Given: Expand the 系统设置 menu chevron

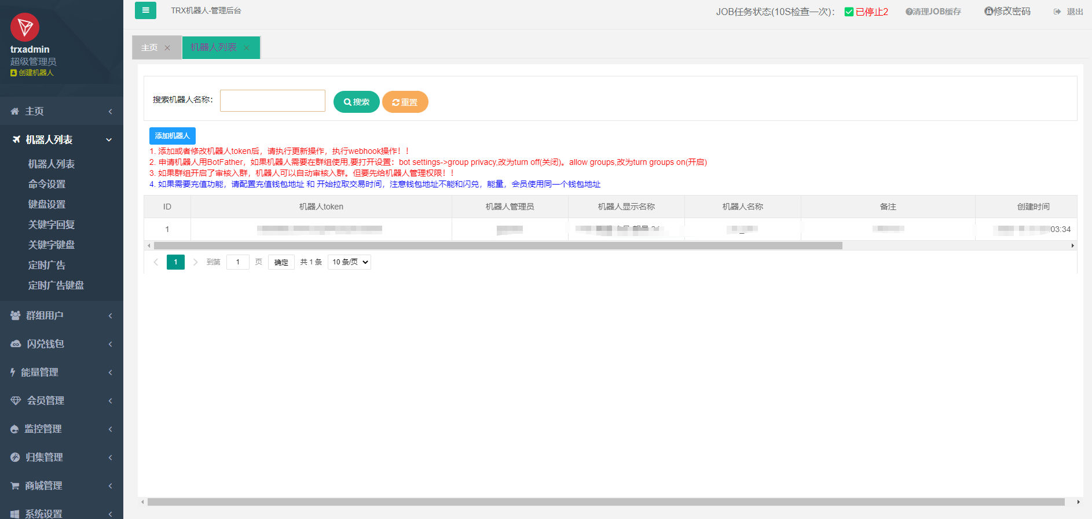Looking at the screenshot, I should [110, 514].
